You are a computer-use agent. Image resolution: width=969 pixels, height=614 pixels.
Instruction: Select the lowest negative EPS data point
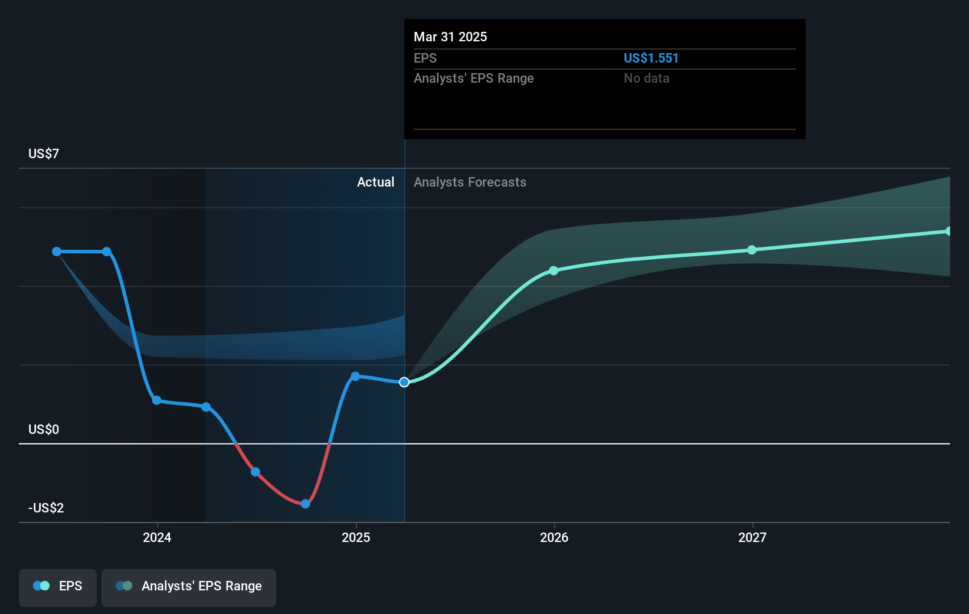pos(305,504)
